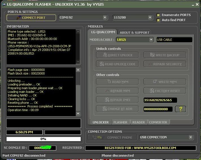The image size is (201, 160).
Task: Select the UNLOCKER bottom tab
Action: point(100,122)
